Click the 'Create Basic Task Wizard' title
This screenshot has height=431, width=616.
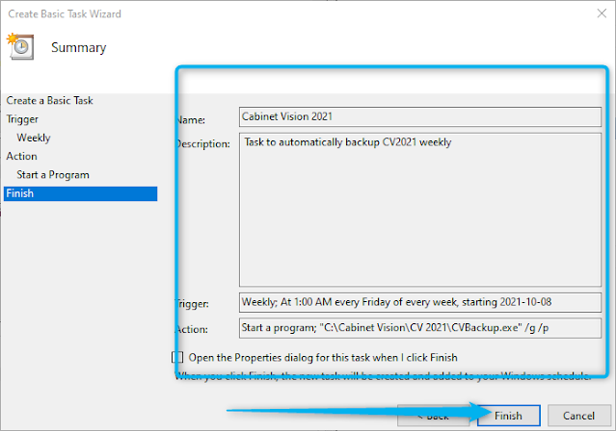[x=65, y=13]
